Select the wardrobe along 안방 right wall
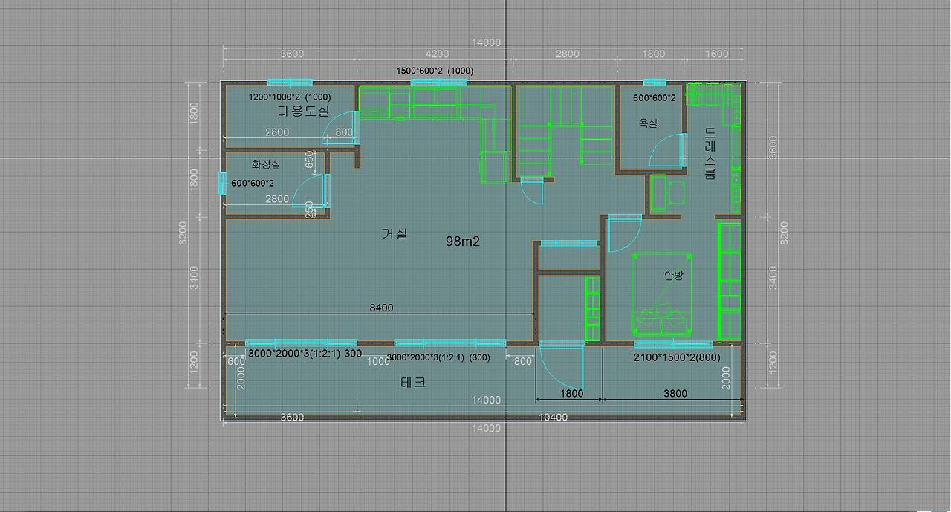This screenshot has width=951, height=512. pyautogui.click(x=730, y=281)
